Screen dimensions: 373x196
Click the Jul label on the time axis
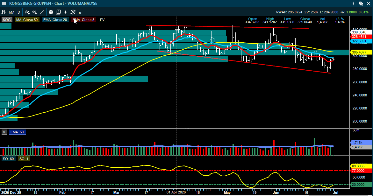pyautogui.click(x=336, y=192)
